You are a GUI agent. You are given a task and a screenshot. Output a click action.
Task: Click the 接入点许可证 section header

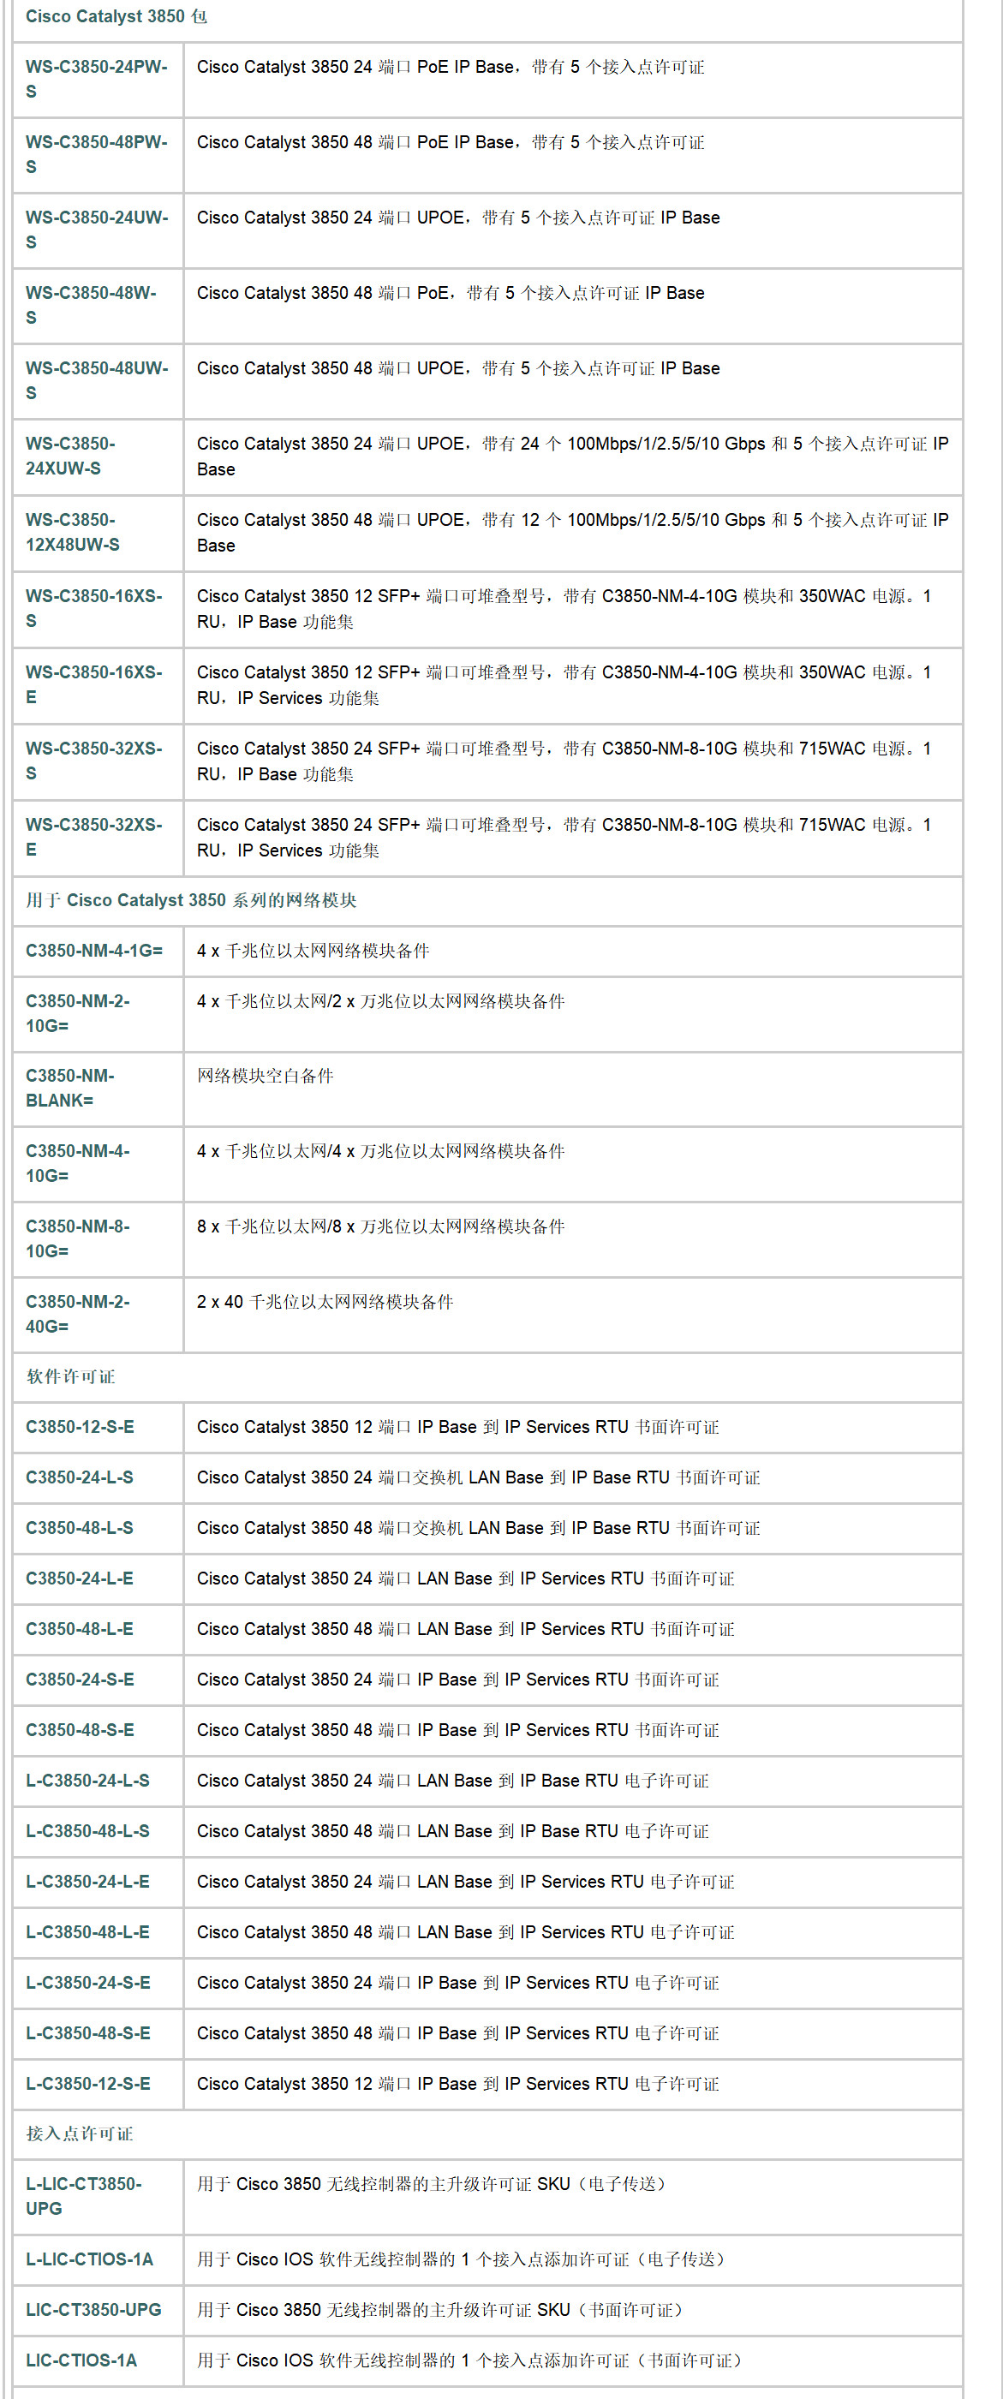pos(79,2134)
